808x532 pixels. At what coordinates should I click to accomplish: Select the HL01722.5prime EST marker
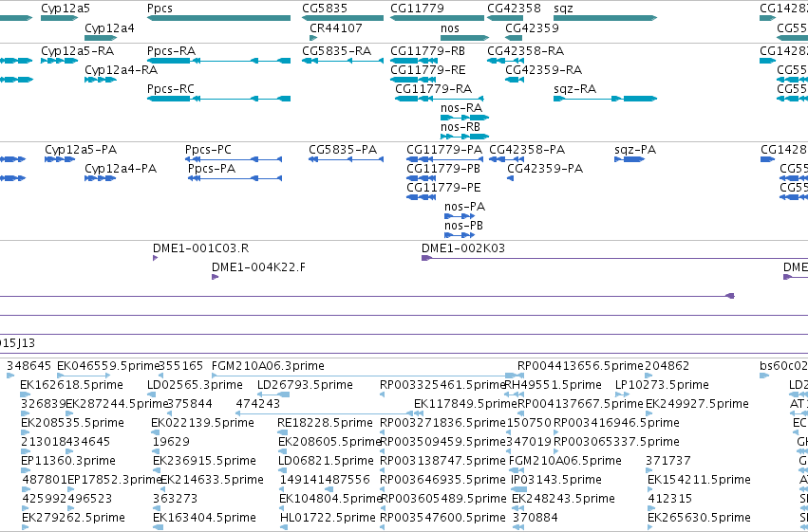[285, 527]
